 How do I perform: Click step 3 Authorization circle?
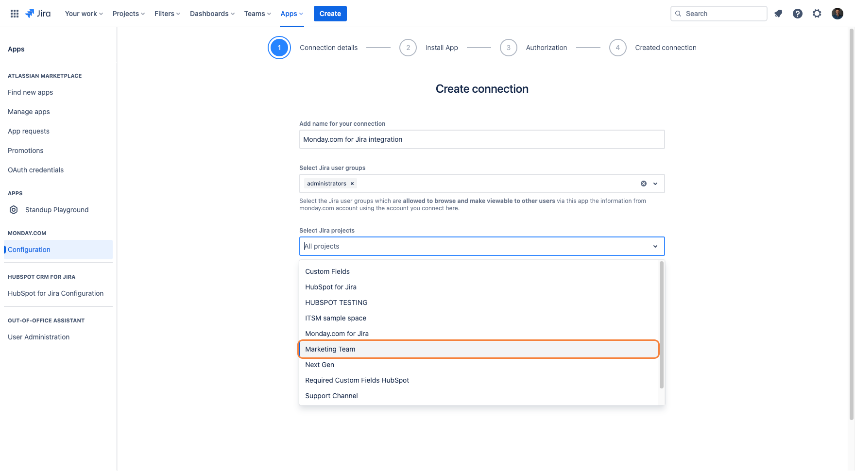tap(509, 48)
